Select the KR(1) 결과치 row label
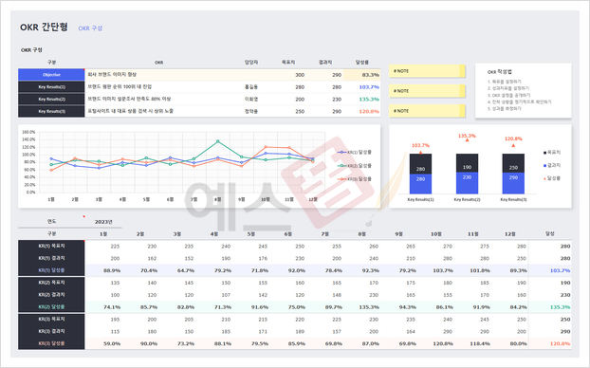Viewport: 590px width, 368px height. coord(51,258)
